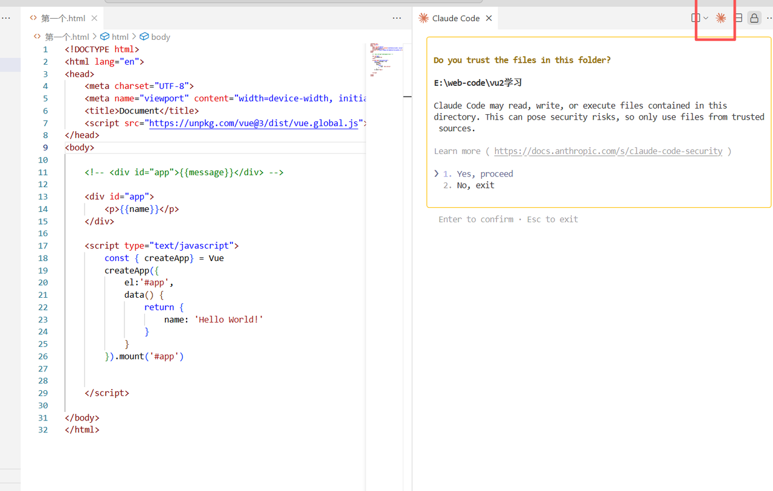This screenshot has height=491, width=773.
Task: Click the Claude logo on the Claude Code tab
Action: [423, 18]
